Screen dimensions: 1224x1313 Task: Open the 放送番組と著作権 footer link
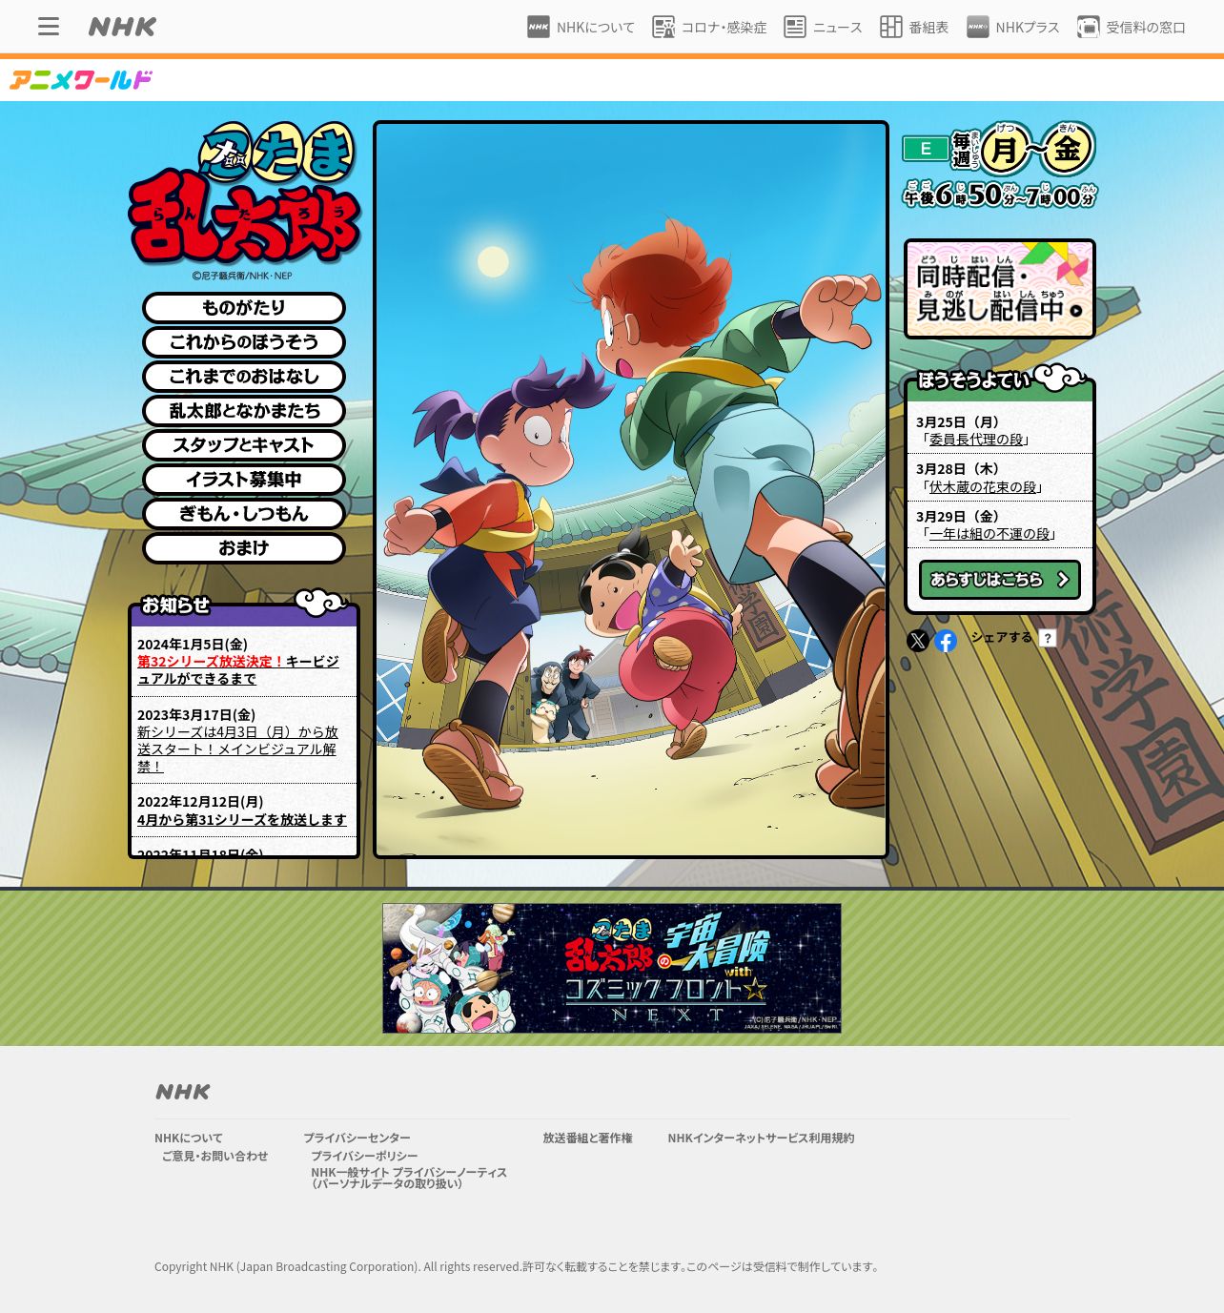coord(587,1138)
